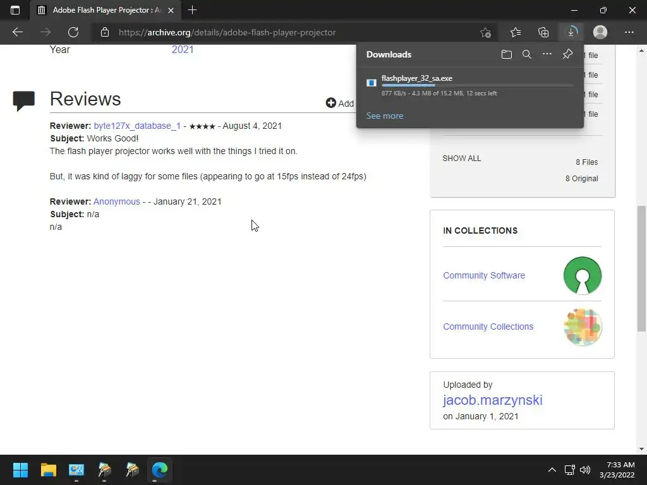Open more options in Downloads panel
Image resolution: width=647 pixels, height=485 pixels.
547,54
